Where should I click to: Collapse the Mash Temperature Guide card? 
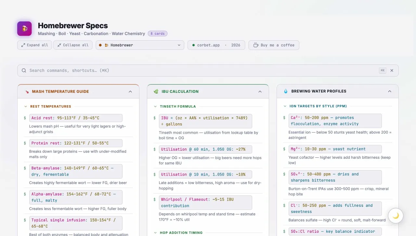coord(130,92)
